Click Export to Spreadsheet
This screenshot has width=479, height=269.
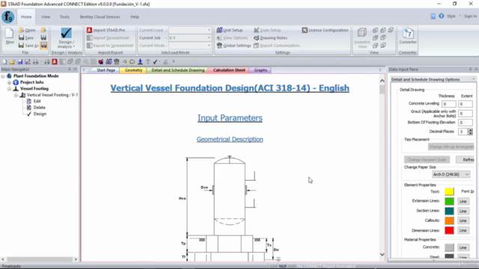click(x=110, y=46)
